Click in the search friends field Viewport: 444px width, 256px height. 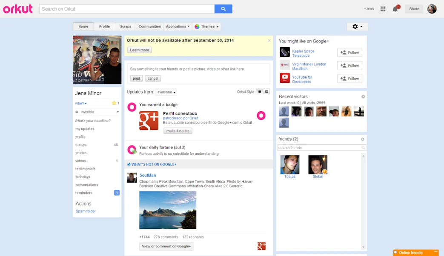tap(322, 148)
